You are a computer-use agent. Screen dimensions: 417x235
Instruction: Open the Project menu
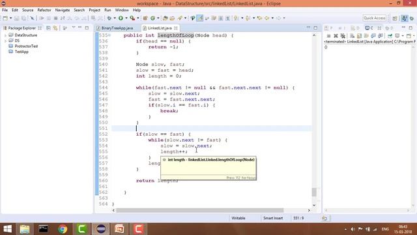click(x=94, y=10)
